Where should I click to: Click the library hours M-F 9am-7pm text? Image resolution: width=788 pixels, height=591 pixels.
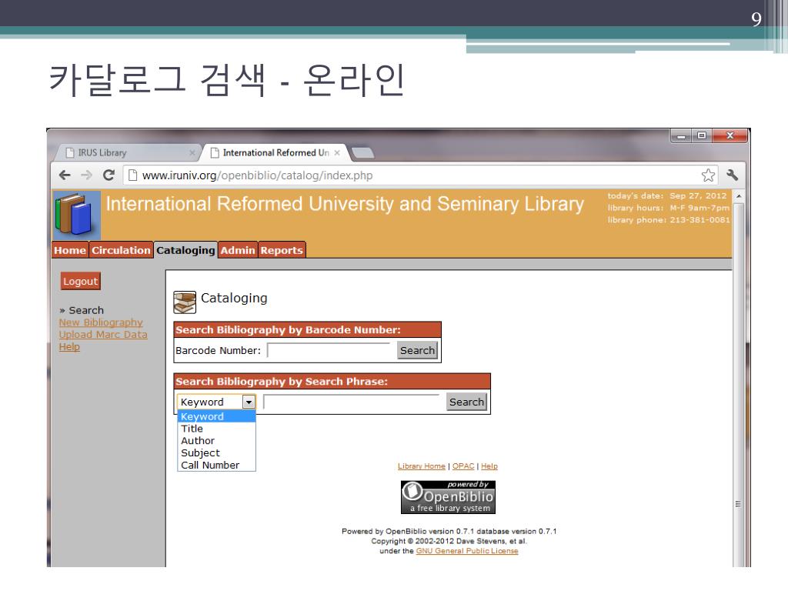point(669,208)
